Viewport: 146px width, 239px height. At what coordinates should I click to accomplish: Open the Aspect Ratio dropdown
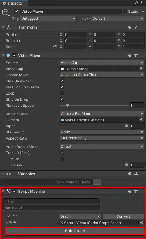coord(102,138)
